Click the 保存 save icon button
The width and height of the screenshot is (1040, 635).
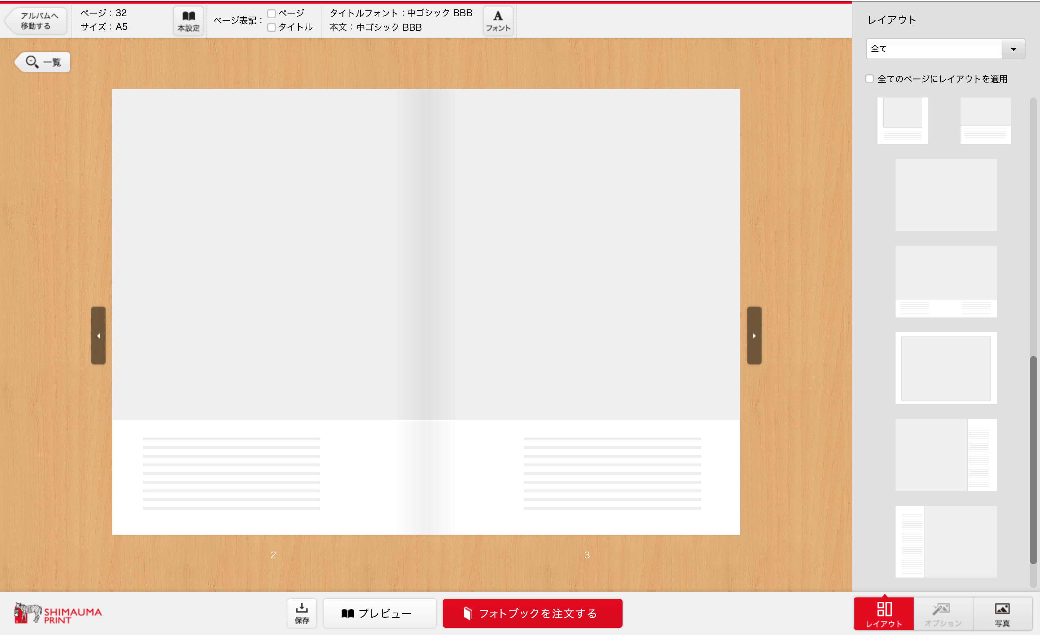coord(302,613)
